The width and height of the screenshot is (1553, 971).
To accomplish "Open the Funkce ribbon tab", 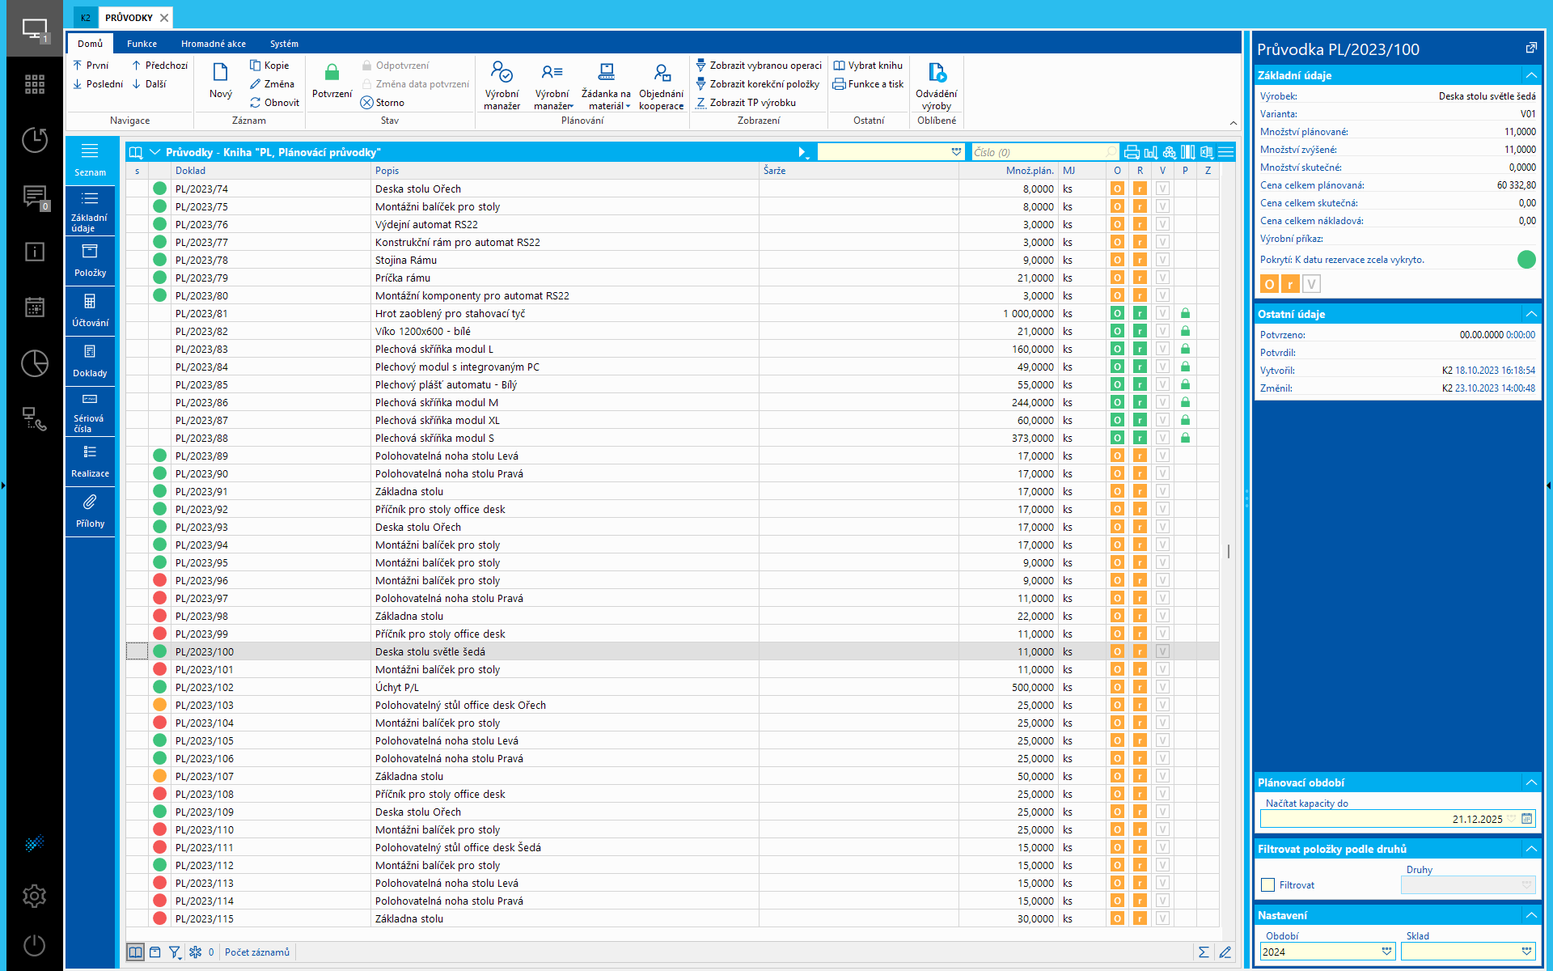I will 142,44.
